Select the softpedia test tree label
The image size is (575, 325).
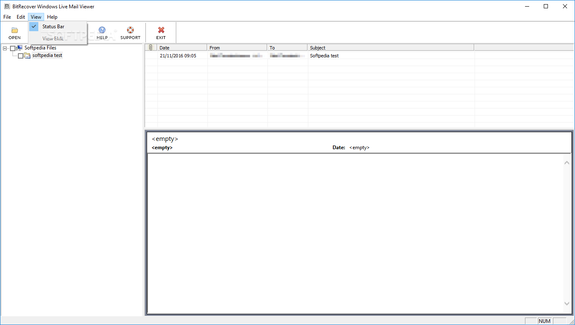pos(47,55)
